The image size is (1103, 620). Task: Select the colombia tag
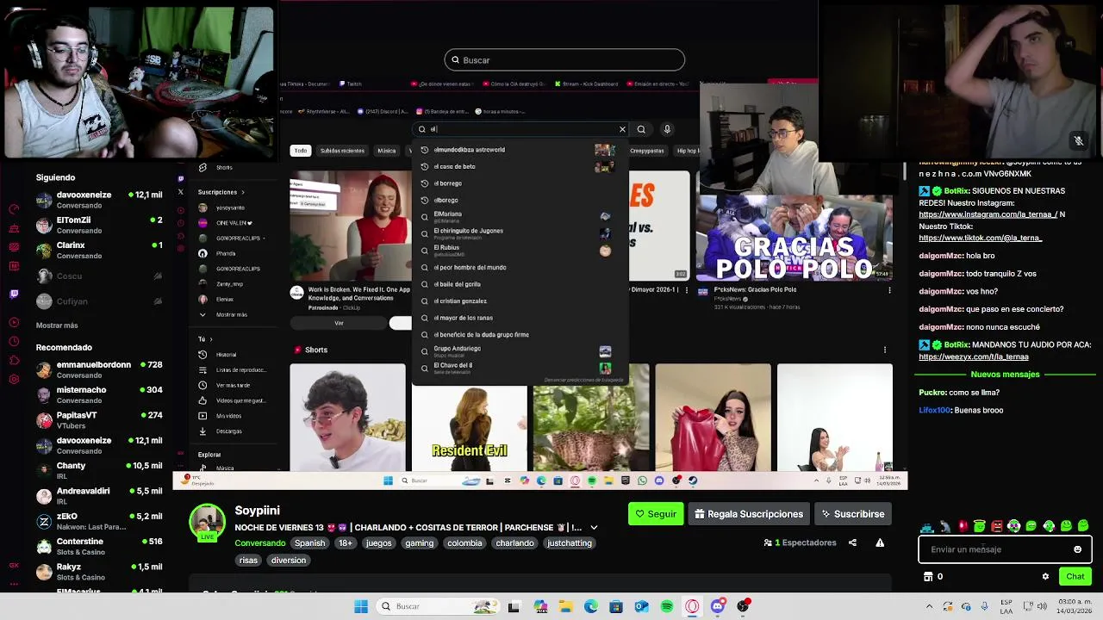464,543
